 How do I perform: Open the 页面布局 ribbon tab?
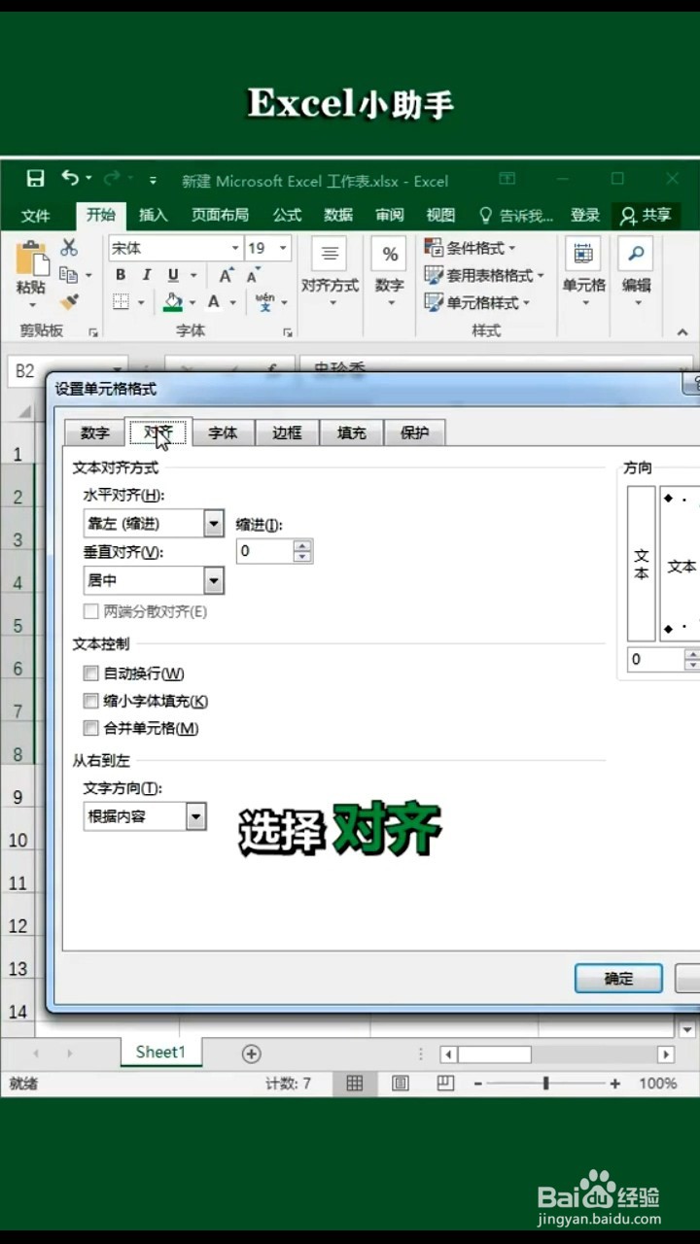(x=220, y=215)
